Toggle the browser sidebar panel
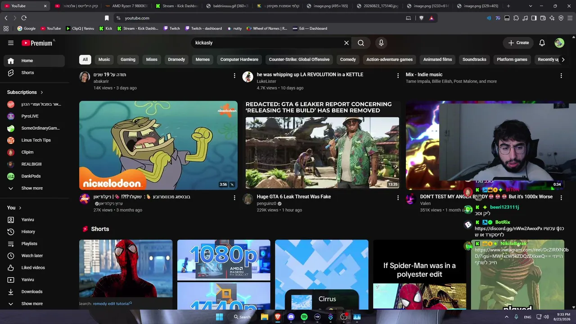 pyautogui.click(x=534, y=18)
